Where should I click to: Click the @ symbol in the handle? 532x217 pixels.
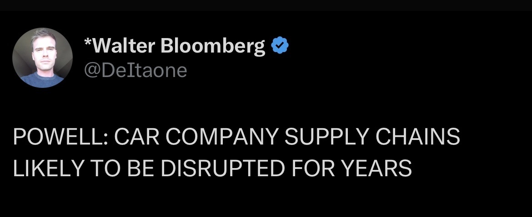[91, 71]
